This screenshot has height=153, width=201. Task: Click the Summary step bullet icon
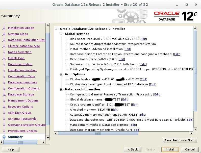click(x=4, y=137)
